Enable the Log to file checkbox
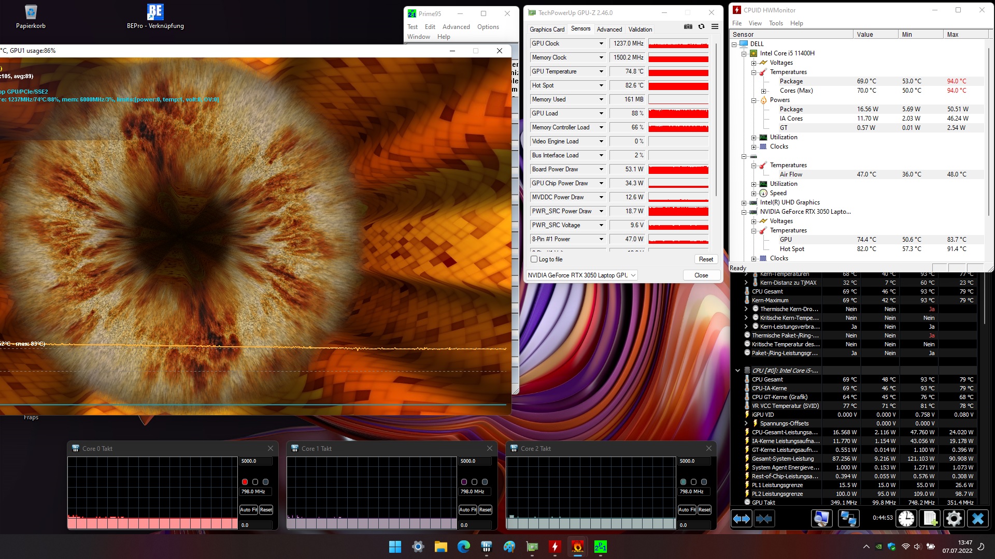This screenshot has width=995, height=559. click(534, 259)
